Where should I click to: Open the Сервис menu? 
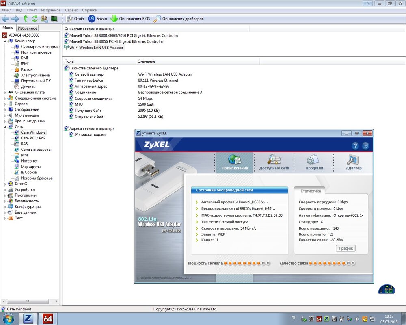[x=71, y=10]
